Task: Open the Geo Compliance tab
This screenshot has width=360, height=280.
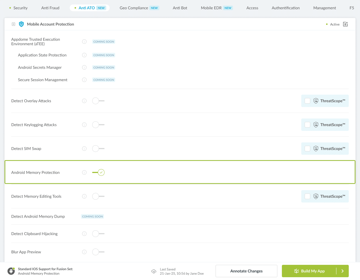Action: point(134,8)
